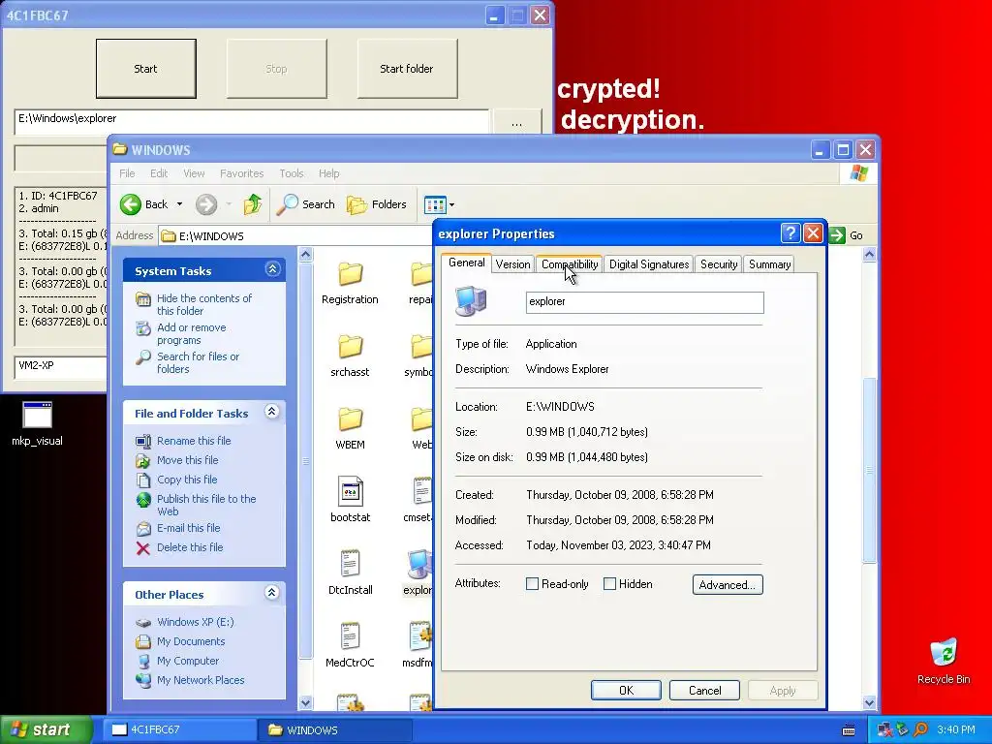
Task: Click the network tray icon
Action: pos(885,729)
